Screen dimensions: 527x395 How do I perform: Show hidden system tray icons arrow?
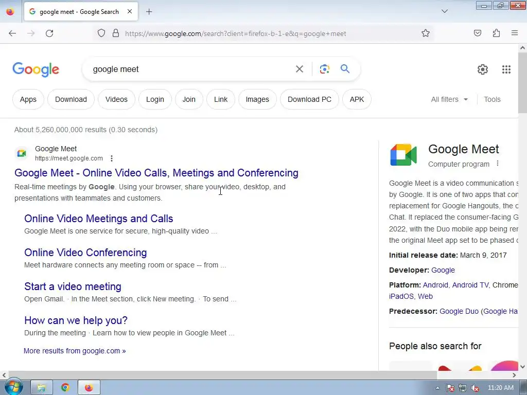pyautogui.click(x=437, y=388)
